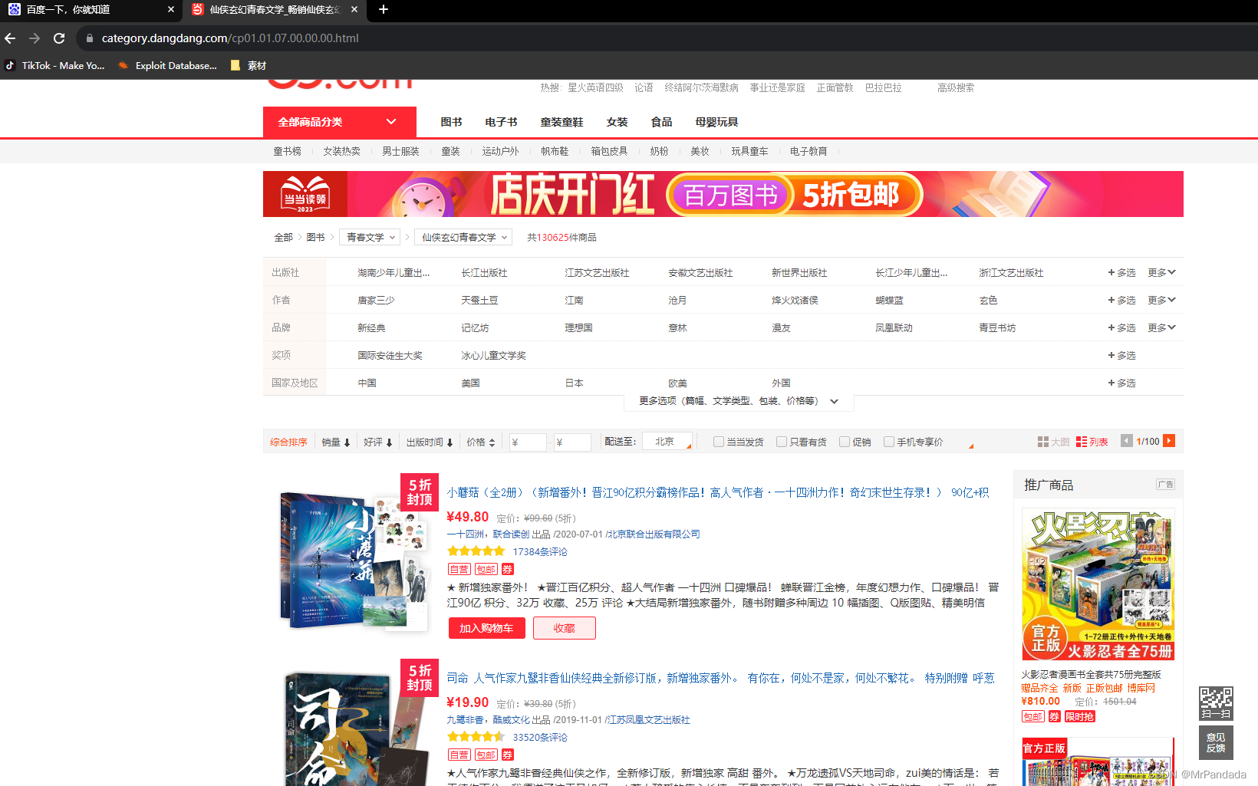Open a new browser tab
The width and height of the screenshot is (1258, 786).
tap(384, 9)
